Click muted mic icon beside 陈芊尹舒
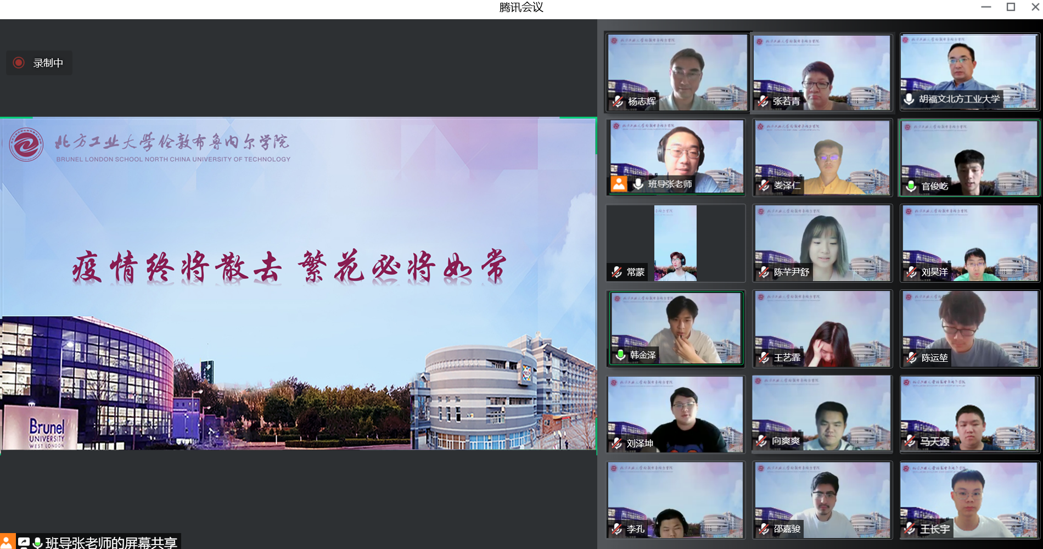1043x549 pixels. pos(764,272)
